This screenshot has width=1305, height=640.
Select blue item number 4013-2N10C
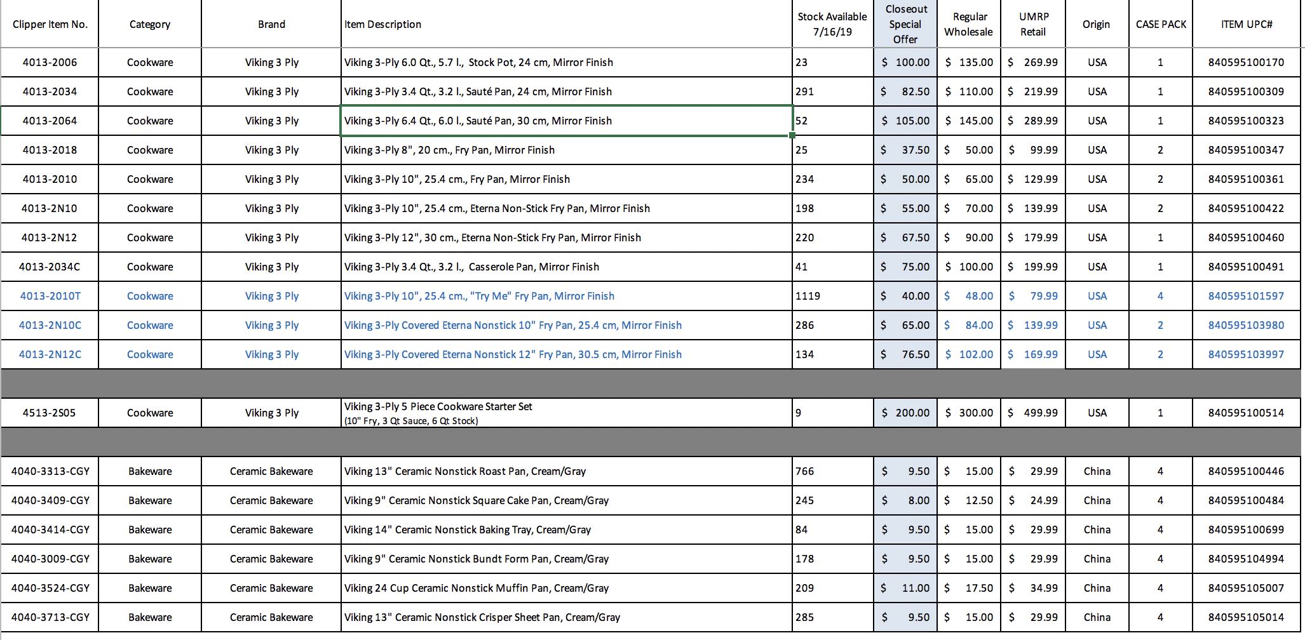tap(50, 325)
